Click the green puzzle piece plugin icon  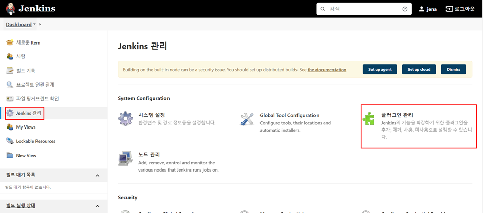pyautogui.click(x=368, y=119)
